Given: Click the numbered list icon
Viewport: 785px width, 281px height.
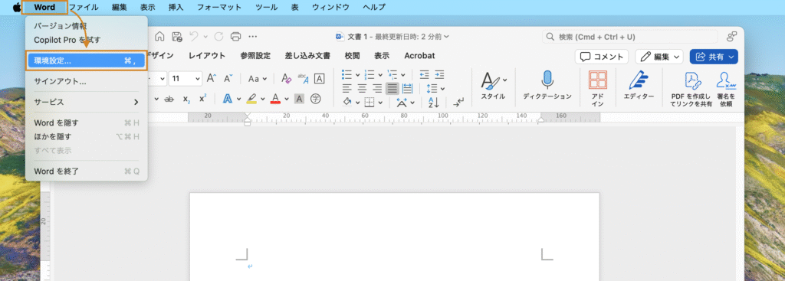Looking at the screenshot, I should click(370, 74).
